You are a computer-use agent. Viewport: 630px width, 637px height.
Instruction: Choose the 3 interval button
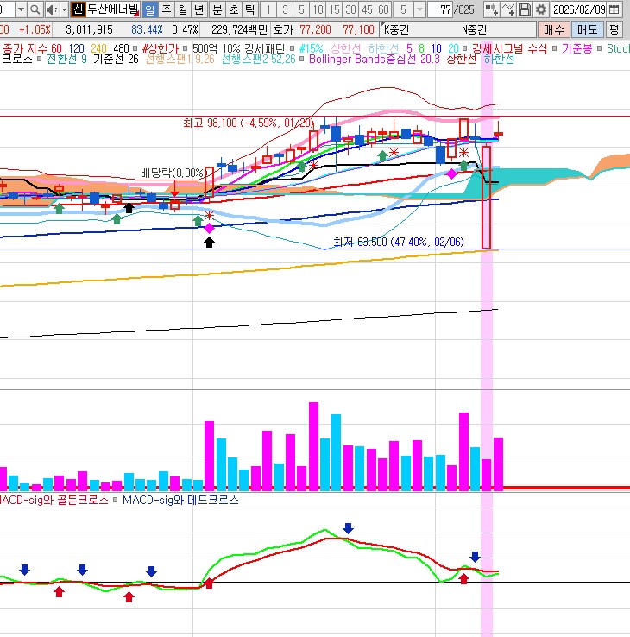point(285,9)
